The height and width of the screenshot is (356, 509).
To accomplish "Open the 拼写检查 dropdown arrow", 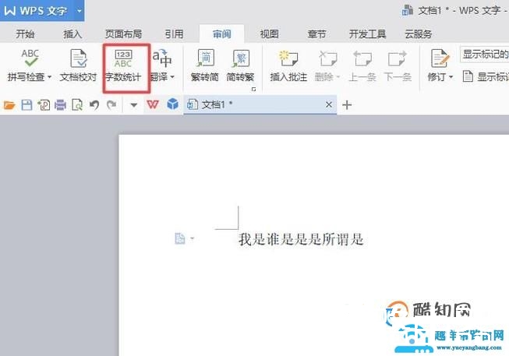I will pyautogui.click(x=49, y=77).
